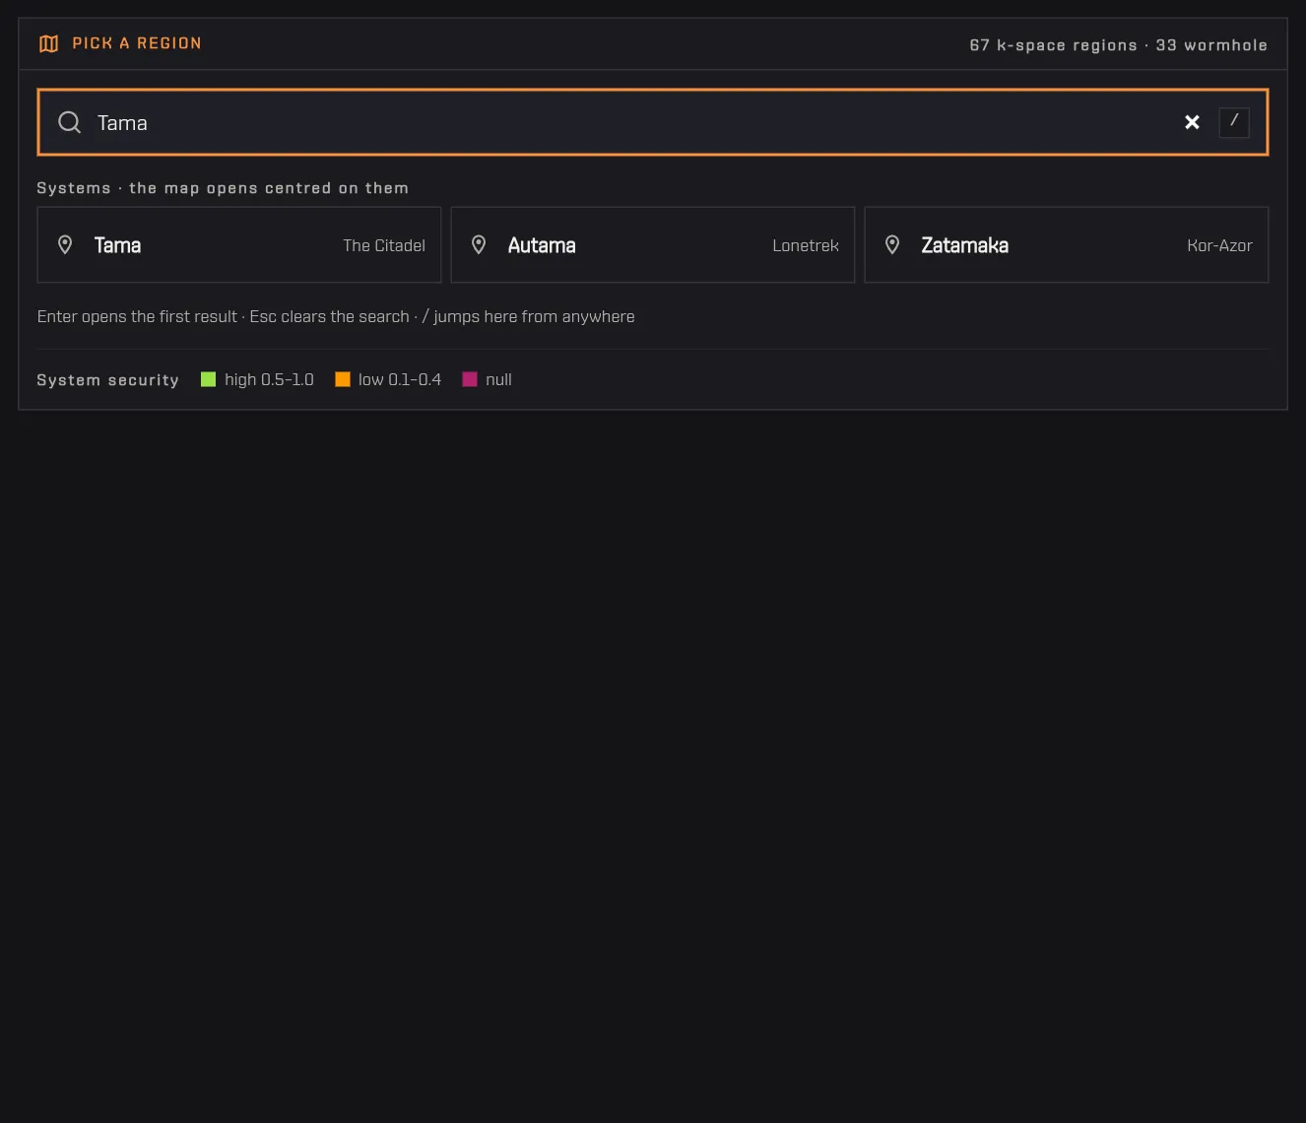The height and width of the screenshot is (1123, 1306).
Task: Click 'The Citadel' region label
Action: point(384,245)
